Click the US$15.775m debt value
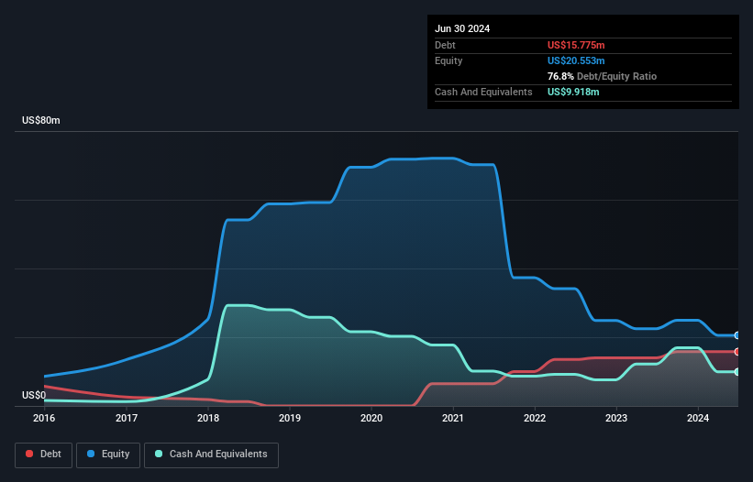This screenshot has height=482, width=753. click(x=576, y=45)
